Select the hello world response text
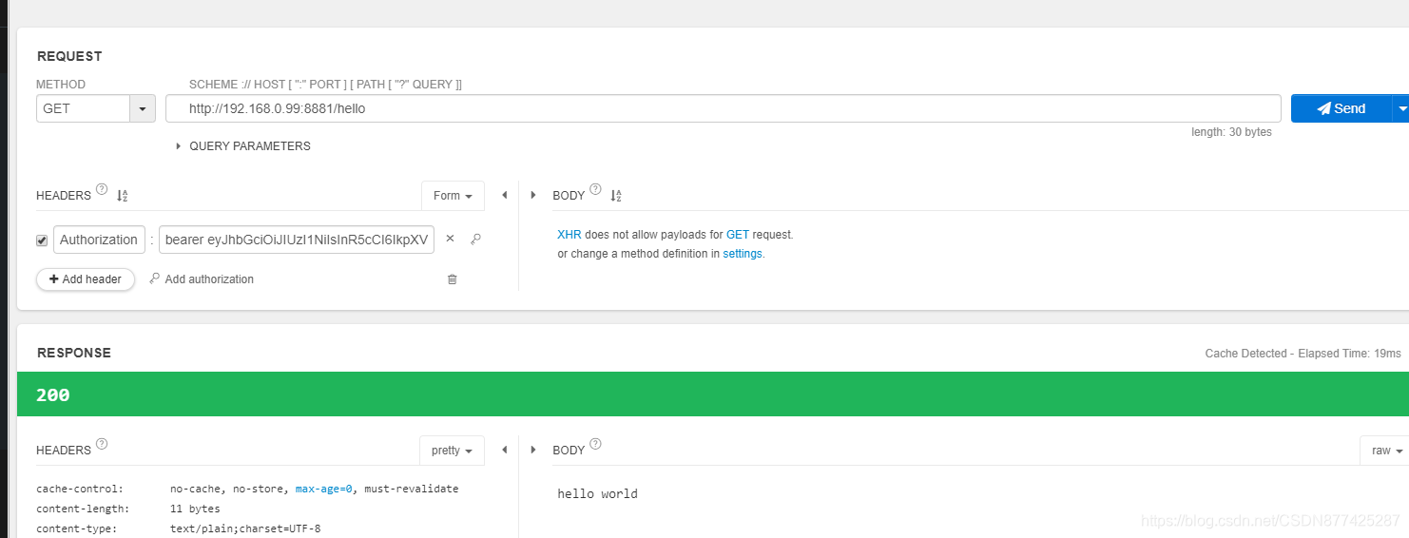 597,493
